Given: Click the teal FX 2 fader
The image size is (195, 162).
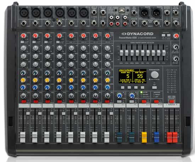Looking at the screenshot, I should tap(132, 137).
